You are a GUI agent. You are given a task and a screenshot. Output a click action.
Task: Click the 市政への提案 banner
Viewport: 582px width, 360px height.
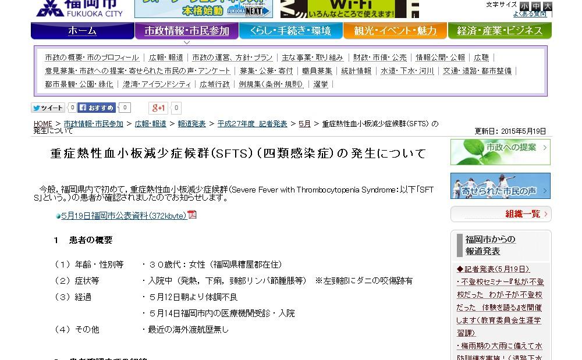pos(501,152)
